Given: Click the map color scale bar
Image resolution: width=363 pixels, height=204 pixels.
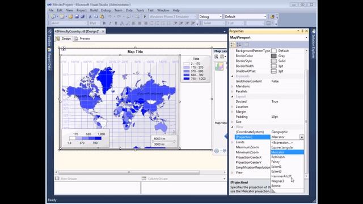Looking at the screenshot, I should (85, 138).
